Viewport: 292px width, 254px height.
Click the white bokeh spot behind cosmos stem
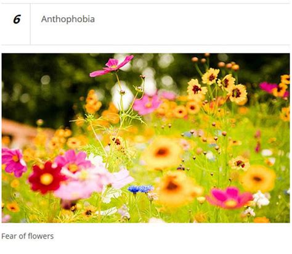coord(123,97)
